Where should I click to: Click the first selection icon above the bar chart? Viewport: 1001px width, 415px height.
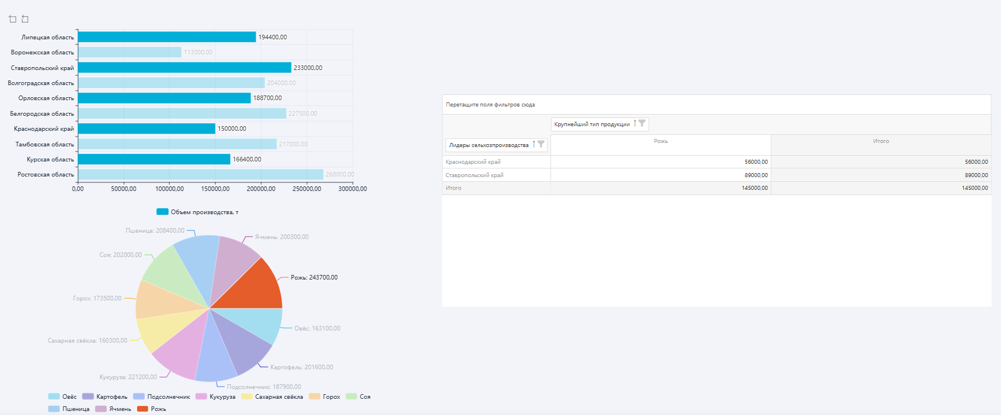point(13,19)
